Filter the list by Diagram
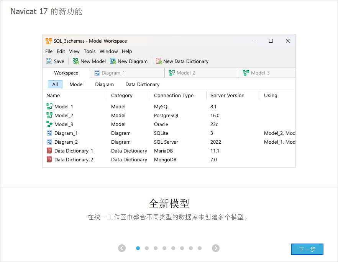 [105, 84]
